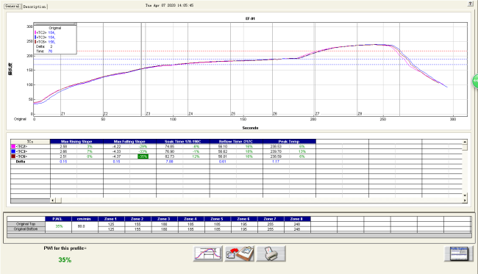478x274 pixels.
Task: Select the <TC3> row label
Action: point(21,151)
